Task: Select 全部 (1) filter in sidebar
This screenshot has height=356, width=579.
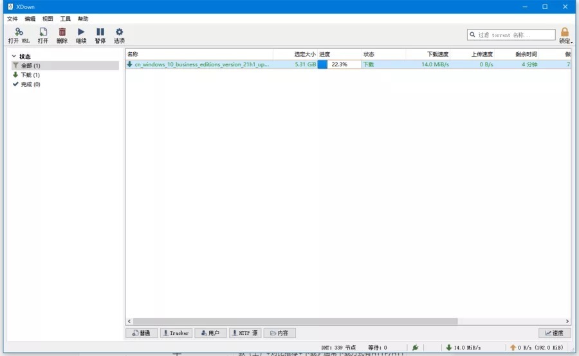Action: (x=66, y=66)
